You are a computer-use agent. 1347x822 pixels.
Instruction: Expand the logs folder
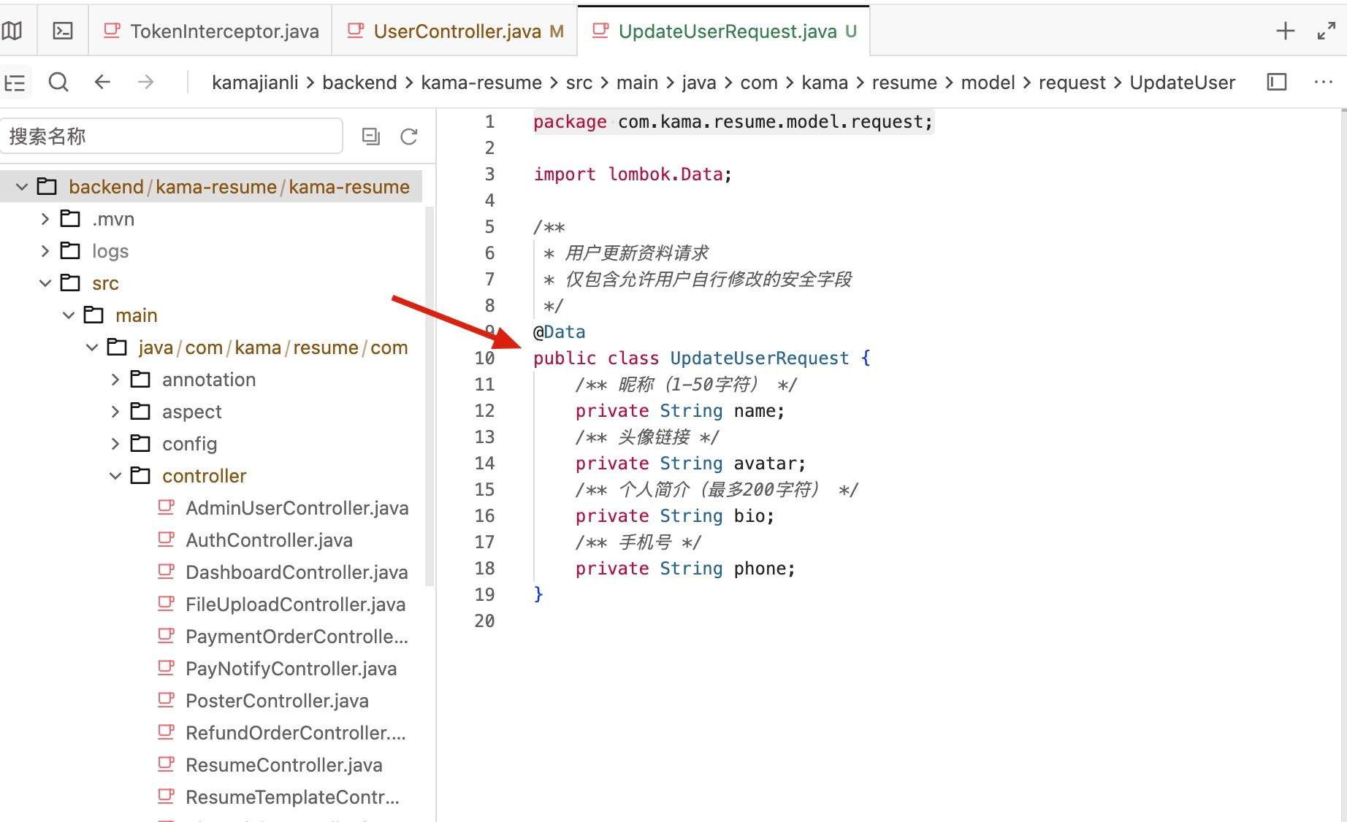pyautogui.click(x=45, y=251)
